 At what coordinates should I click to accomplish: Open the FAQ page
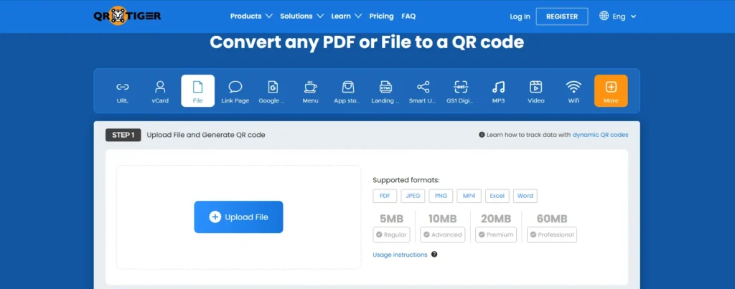408,16
